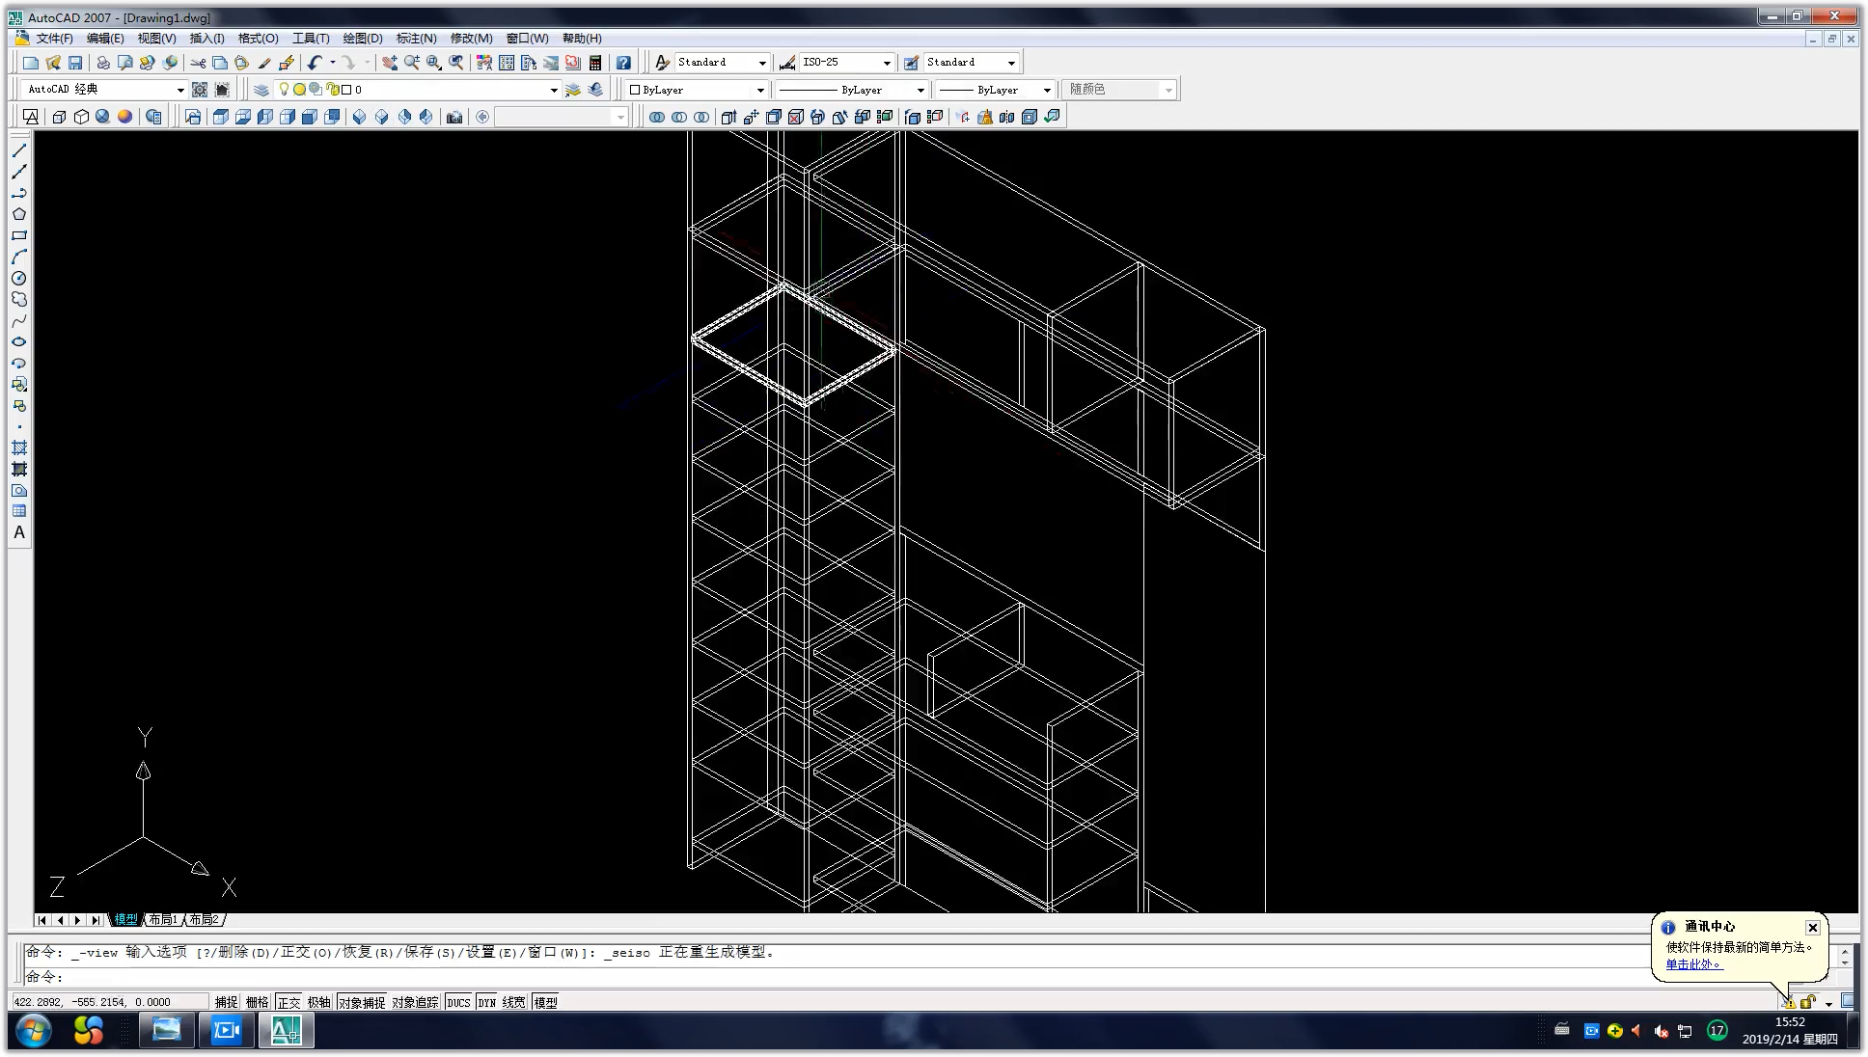Click the Open file icon
This screenshot has height=1057, width=1868.
pos(53,63)
